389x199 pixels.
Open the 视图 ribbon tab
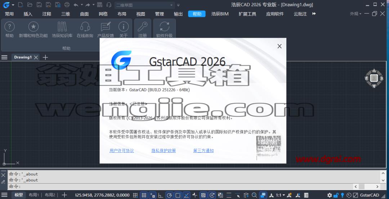141,14
